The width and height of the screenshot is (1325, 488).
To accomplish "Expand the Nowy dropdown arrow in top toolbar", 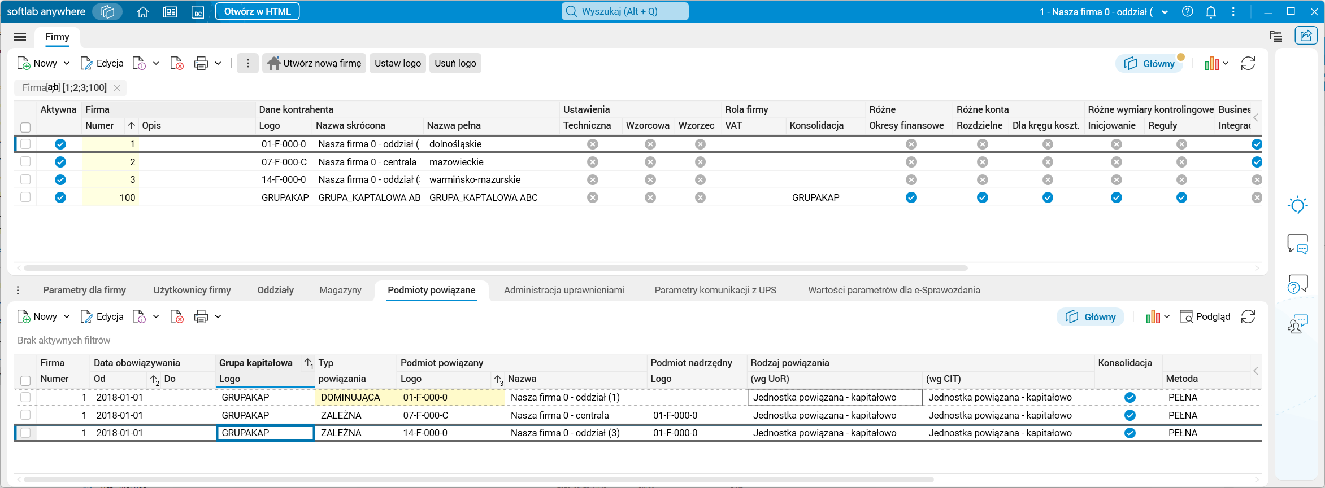I will [67, 64].
